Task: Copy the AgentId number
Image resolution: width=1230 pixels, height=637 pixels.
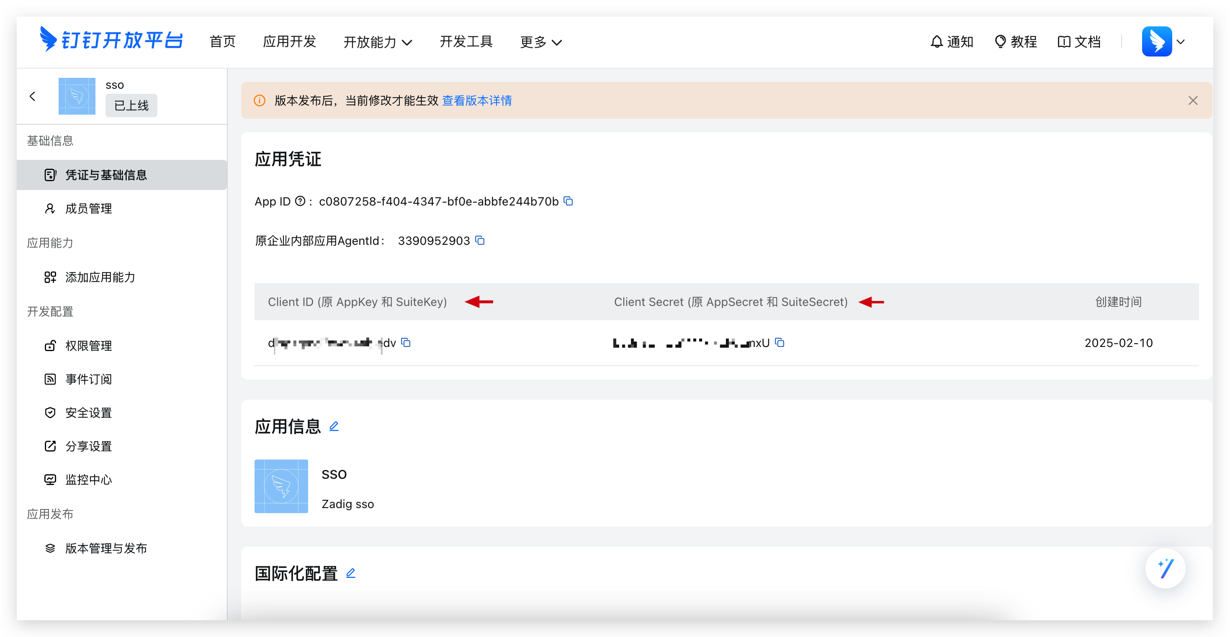Action: click(480, 240)
